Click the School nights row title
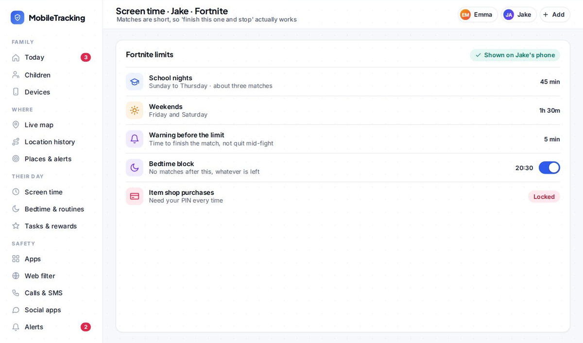 tap(171, 78)
